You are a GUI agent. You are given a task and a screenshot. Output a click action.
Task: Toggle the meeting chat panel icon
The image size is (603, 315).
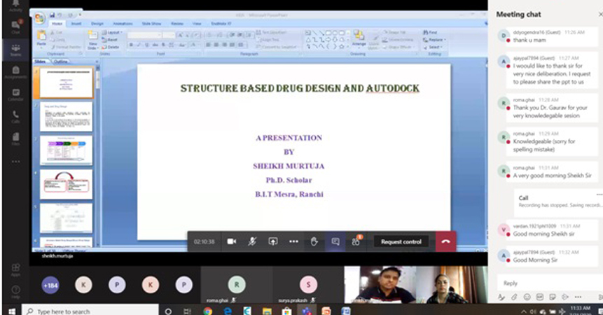[x=335, y=241]
